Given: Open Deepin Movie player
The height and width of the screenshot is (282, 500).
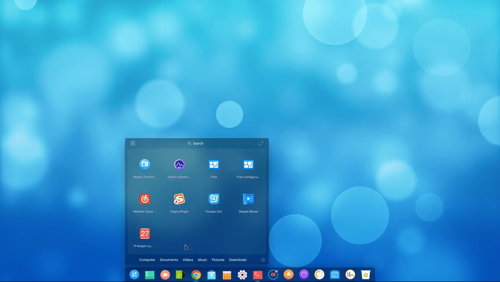Looking at the screenshot, I should 248,199.
